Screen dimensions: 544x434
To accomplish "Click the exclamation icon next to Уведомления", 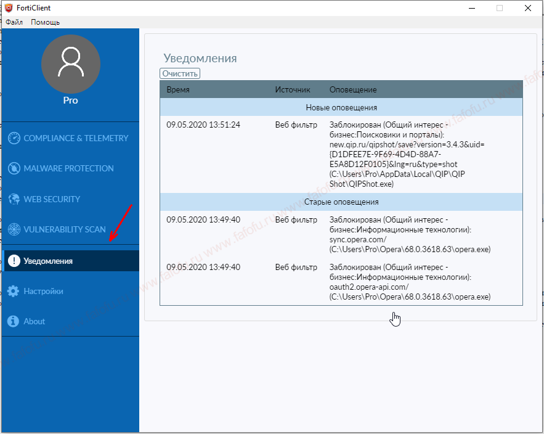I will pyautogui.click(x=14, y=261).
